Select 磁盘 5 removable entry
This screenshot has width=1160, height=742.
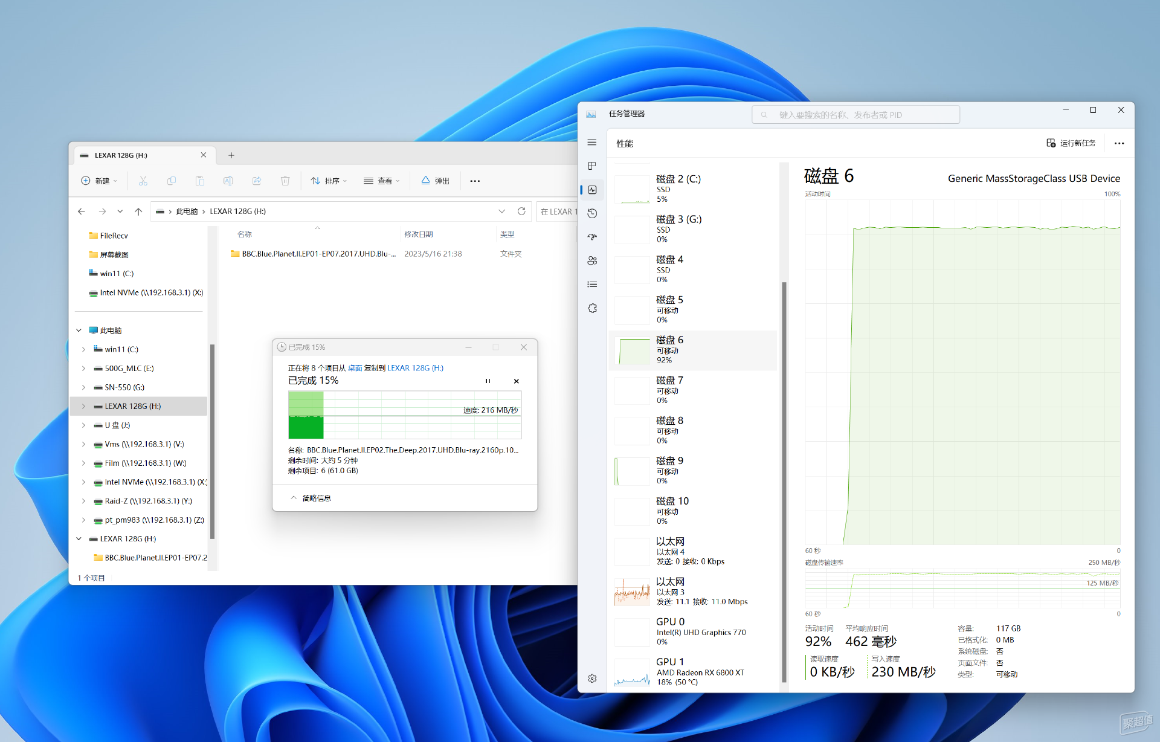692,310
